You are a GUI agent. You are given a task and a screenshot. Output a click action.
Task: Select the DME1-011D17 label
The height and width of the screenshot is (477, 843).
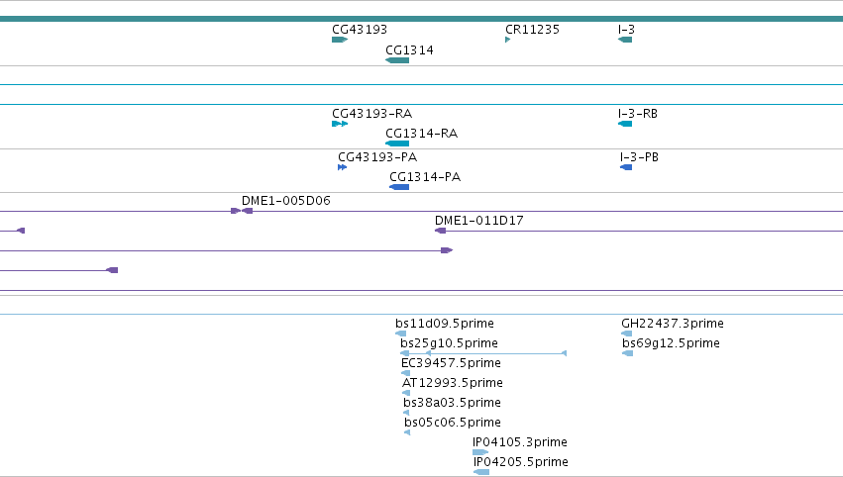coord(479,221)
